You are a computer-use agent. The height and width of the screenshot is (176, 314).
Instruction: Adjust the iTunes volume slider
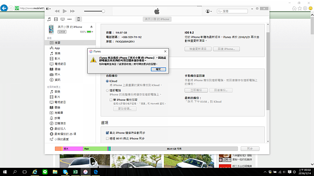coord(95,11)
